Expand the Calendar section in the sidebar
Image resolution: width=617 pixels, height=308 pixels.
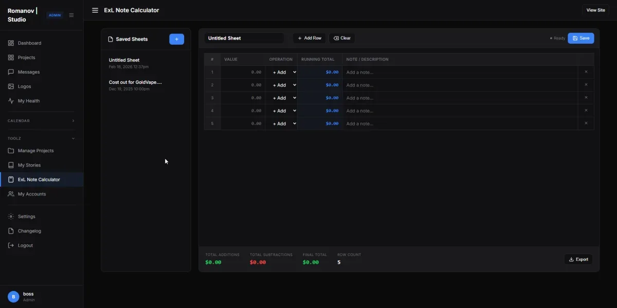(41, 120)
